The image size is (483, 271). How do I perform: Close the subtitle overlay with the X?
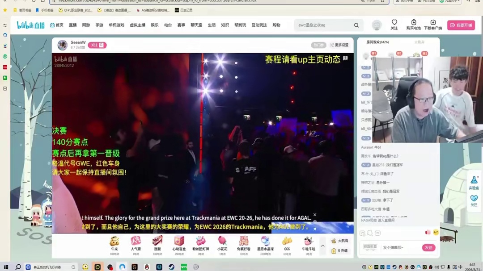pyautogui.click(x=315, y=215)
